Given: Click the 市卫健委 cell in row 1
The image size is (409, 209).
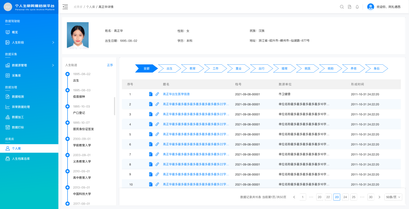Looking at the screenshot, I should [x=284, y=94].
